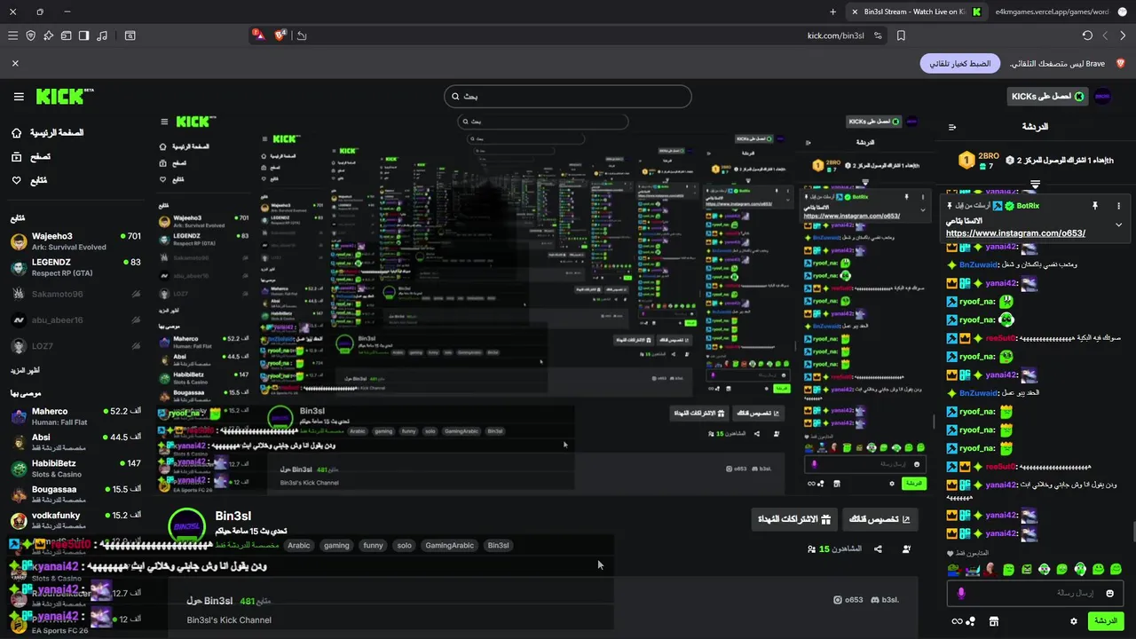Click BotRix username in pinned message
Screen dimensions: 1136x639
click(1028, 206)
